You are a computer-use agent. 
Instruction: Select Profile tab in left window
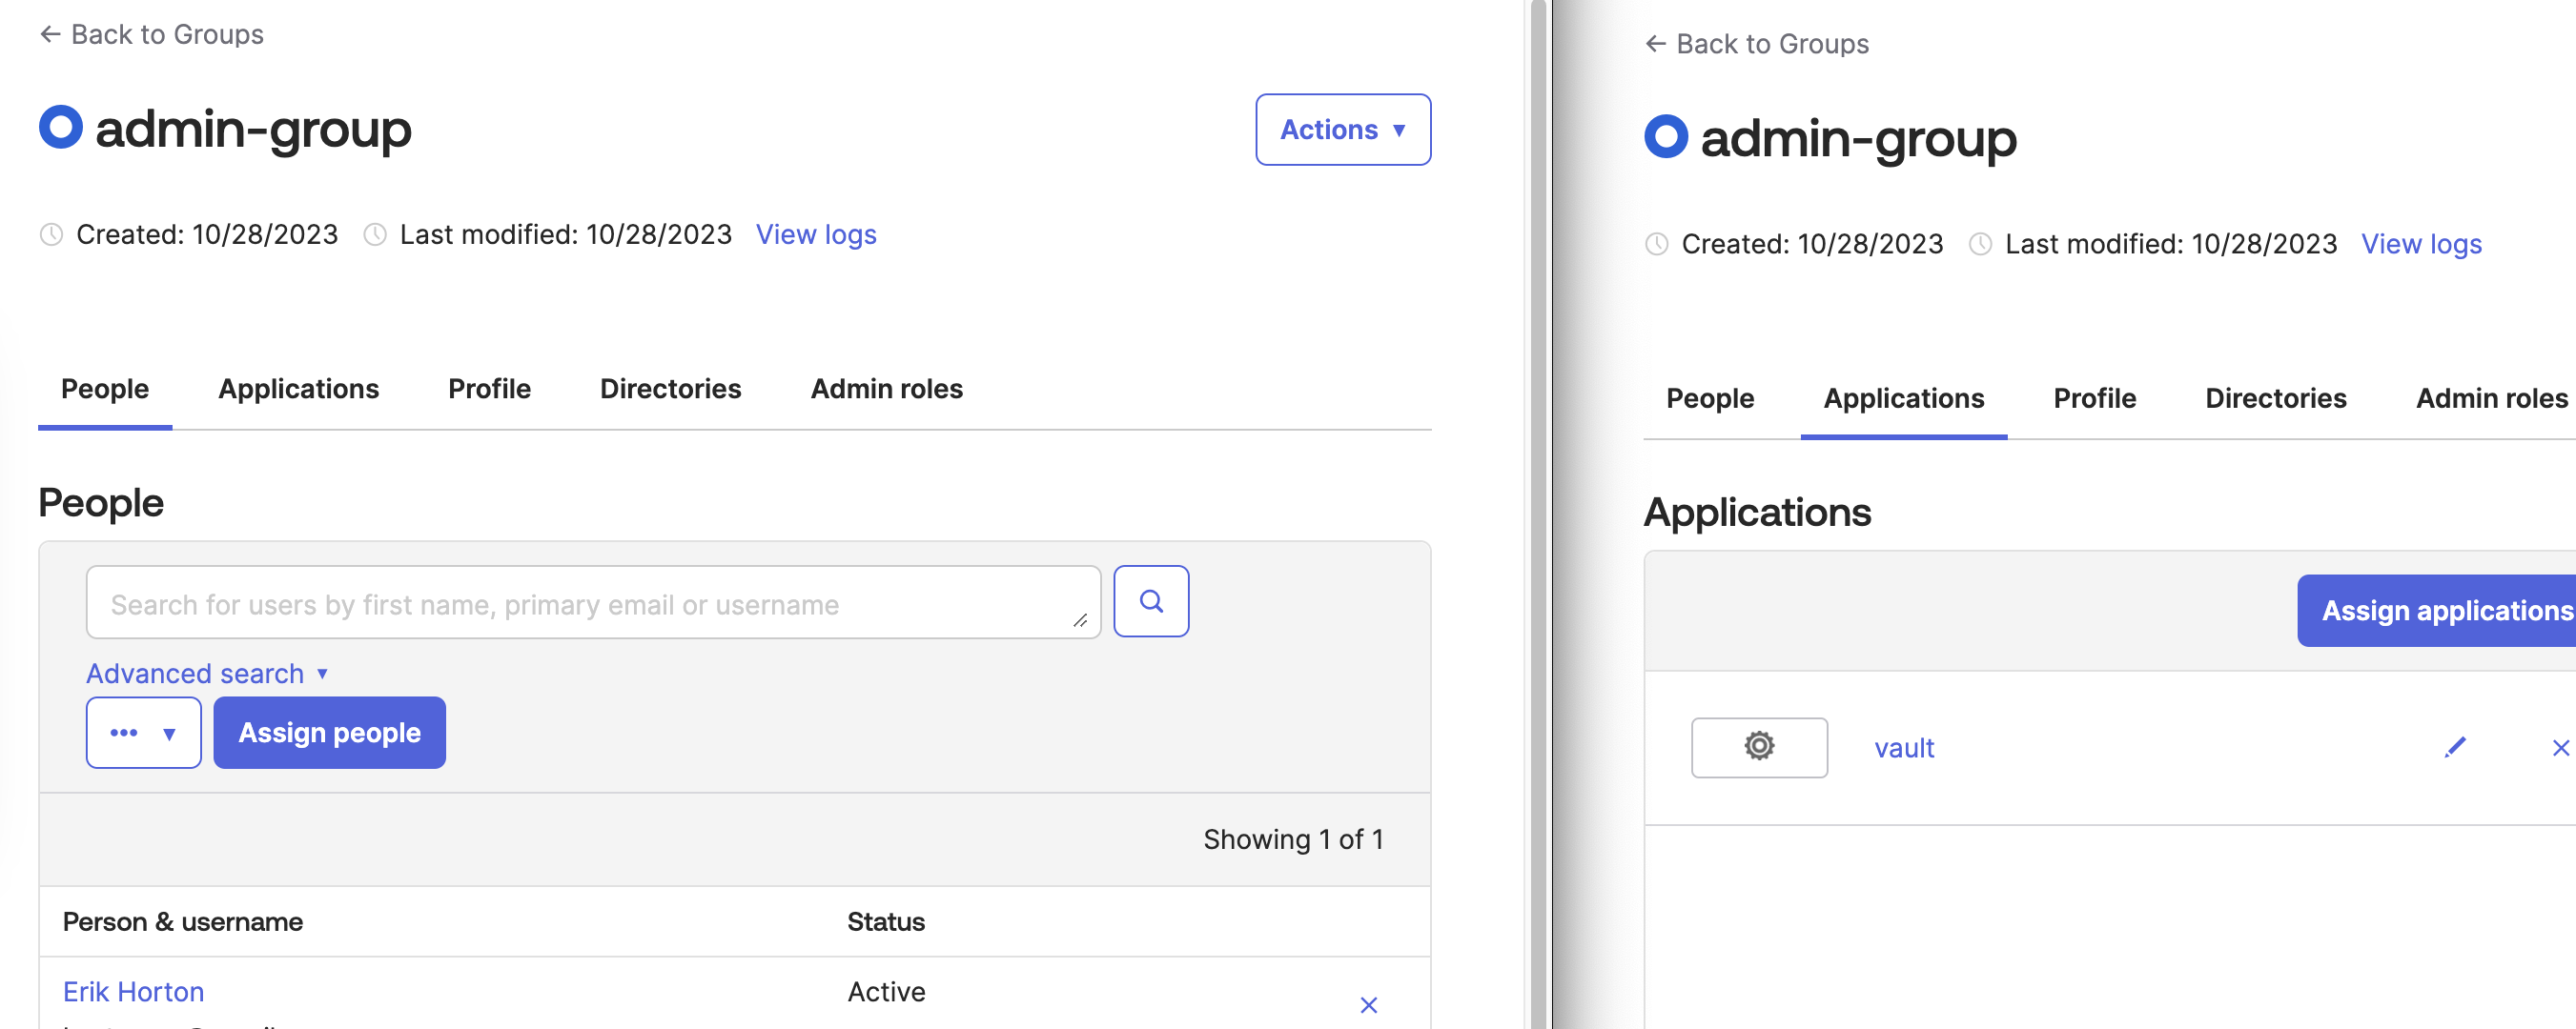pos(490,390)
